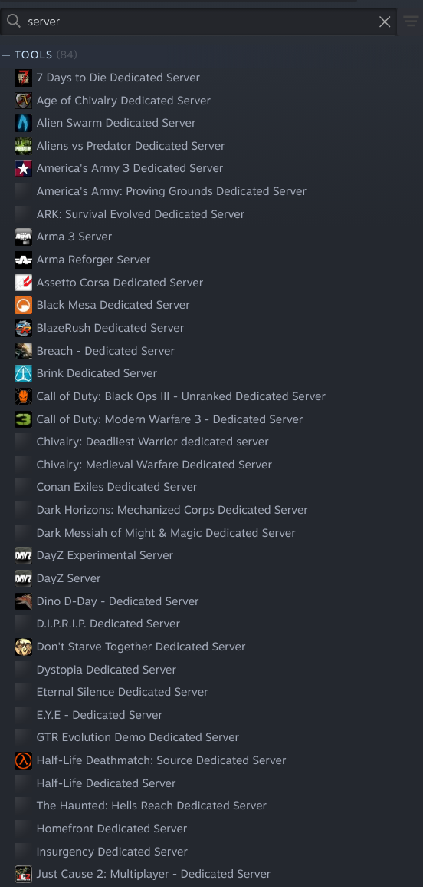Viewport: 423px width, 887px height.
Task: Click the Alien Swarm blue icon
Action: (x=23, y=123)
